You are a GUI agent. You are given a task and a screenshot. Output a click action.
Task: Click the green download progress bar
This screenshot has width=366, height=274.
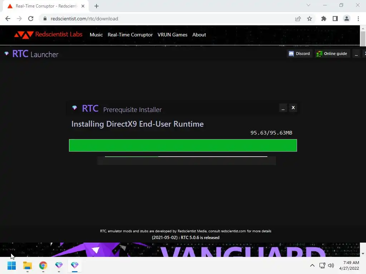(x=183, y=146)
